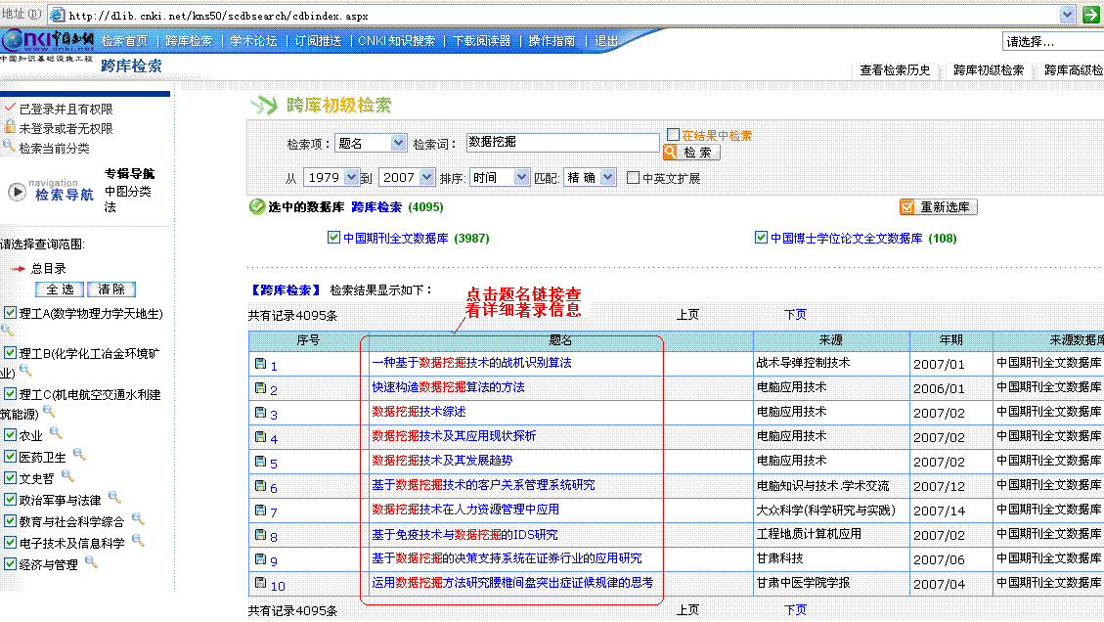Click the save icon for result row 5
This screenshot has height=622, width=1104.
click(x=260, y=462)
